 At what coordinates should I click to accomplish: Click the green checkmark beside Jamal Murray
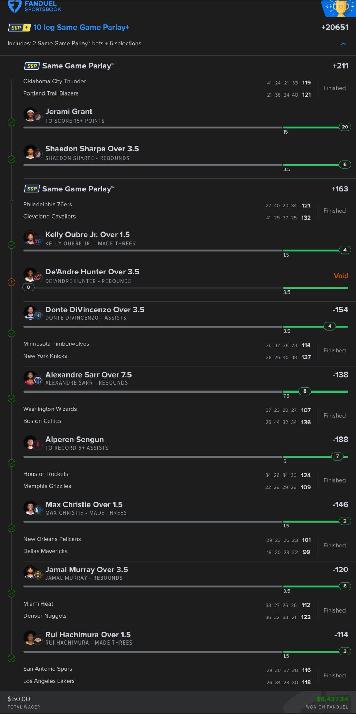(x=11, y=593)
